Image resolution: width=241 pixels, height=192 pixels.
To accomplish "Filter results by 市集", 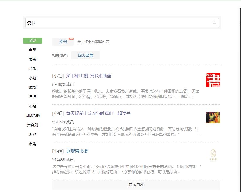I will (33, 144).
